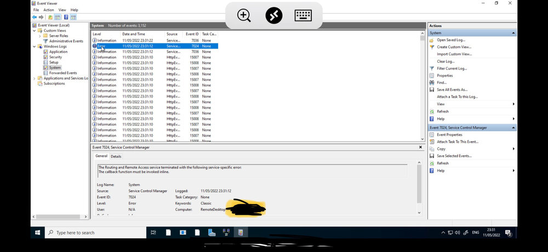548x252 pixels.
Task: Click the forward arrow in the toolbar
Action: coord(41,17)
